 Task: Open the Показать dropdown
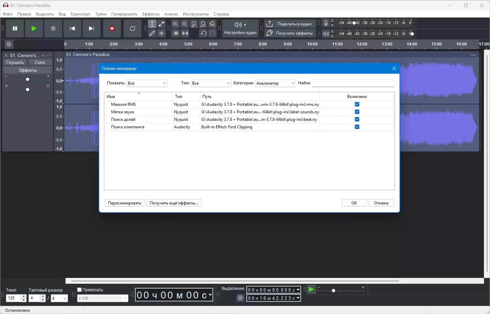point(147,83)
